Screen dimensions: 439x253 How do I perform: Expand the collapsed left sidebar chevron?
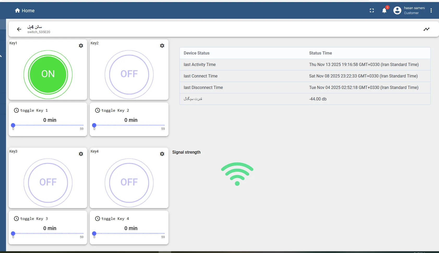pos(1,56)
